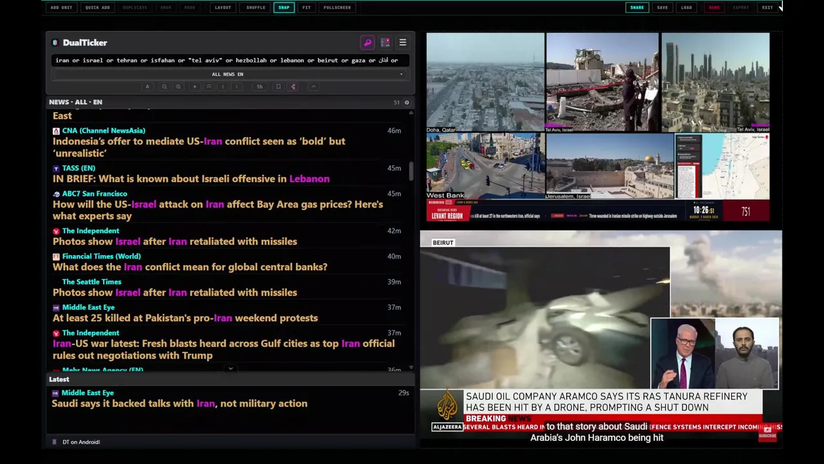Click the previous arrow icon in ticker toolbar
Image resolution: width=824 pixels, height=464 pixels.
[223, 86]
